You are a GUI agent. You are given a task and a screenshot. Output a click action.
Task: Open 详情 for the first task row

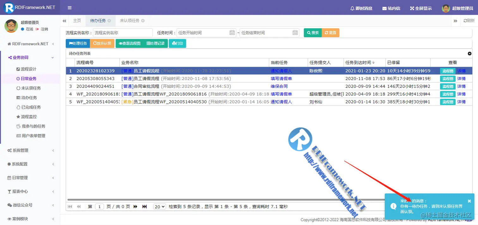click(461, 71)
